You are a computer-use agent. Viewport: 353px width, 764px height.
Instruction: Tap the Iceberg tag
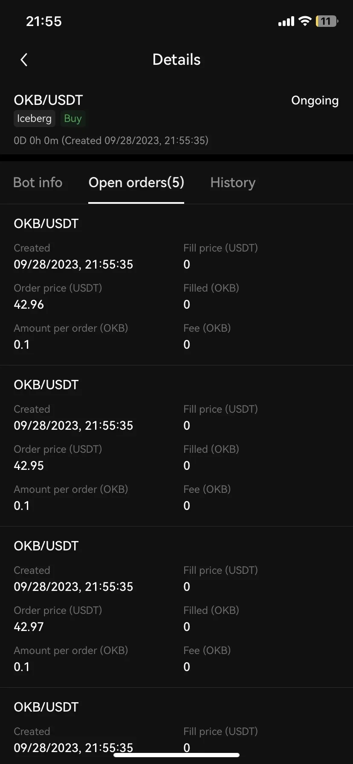coord(34,119)
